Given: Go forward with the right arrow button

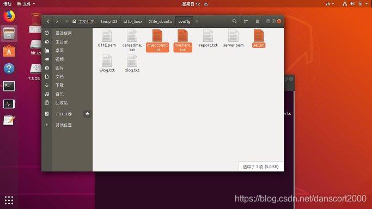Looking at the screenshot, I should (x=57, y=21).
